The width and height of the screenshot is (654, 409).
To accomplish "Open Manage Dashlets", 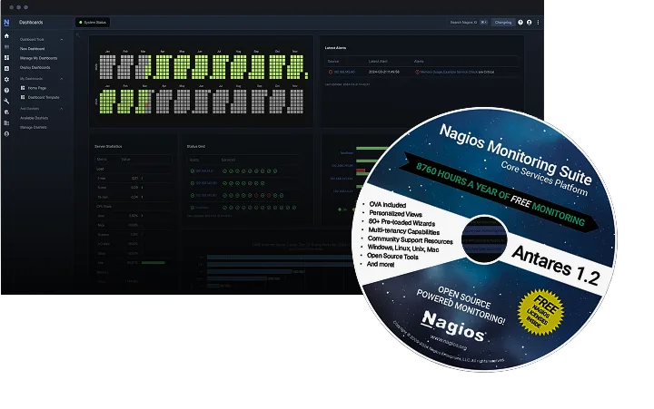I will 33,128.
